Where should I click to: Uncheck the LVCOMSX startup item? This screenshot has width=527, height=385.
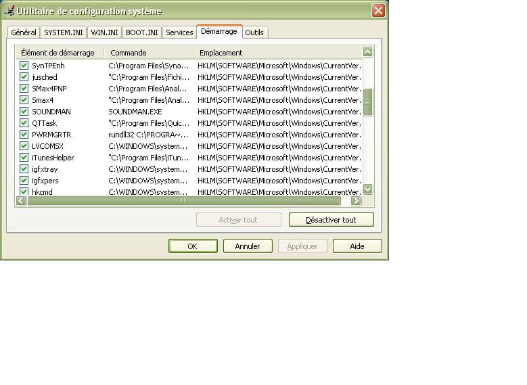(24, 146)
